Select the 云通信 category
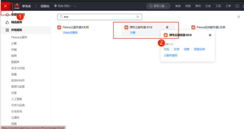The image size is (244, 129). pos(15,117)
